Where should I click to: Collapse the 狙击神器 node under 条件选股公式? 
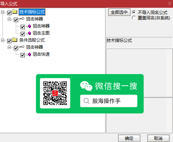9,47
